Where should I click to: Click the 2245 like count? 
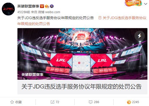[135, 102]
